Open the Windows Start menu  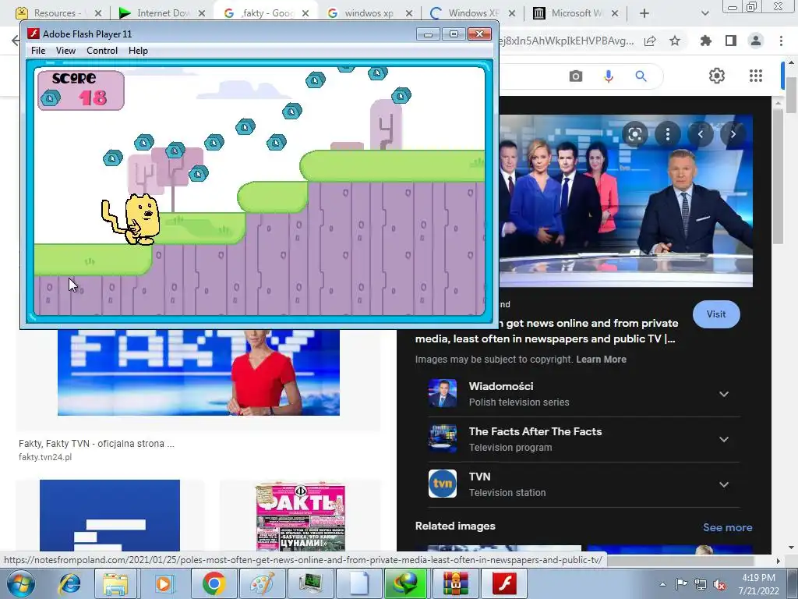[20, 583]
